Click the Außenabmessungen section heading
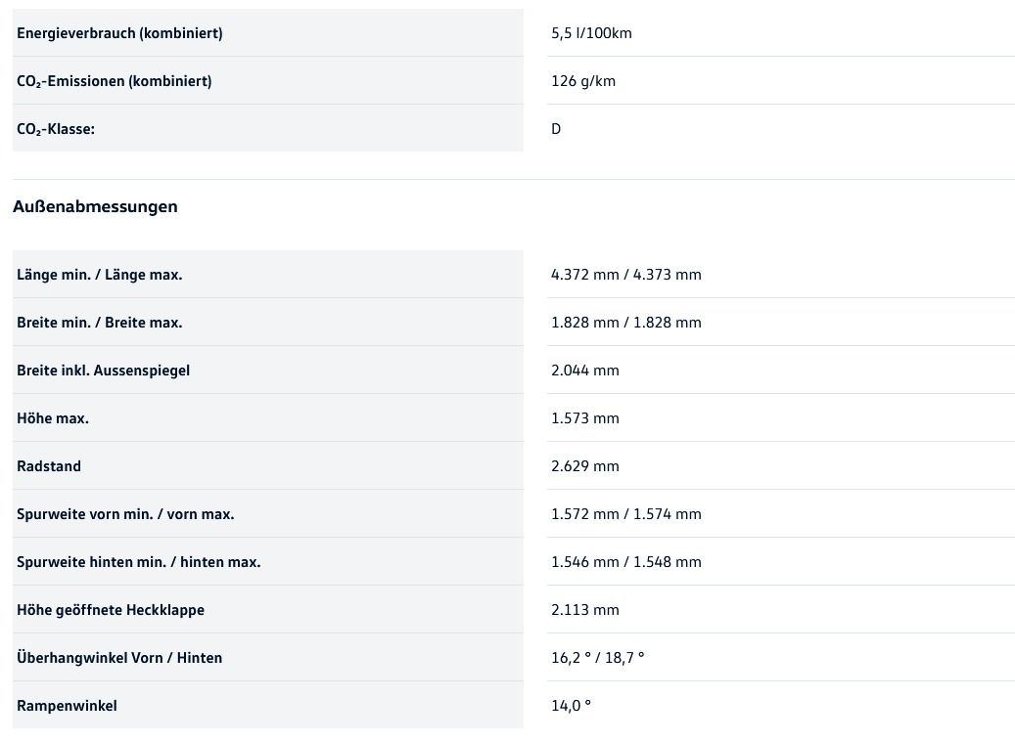 point(95,206)
